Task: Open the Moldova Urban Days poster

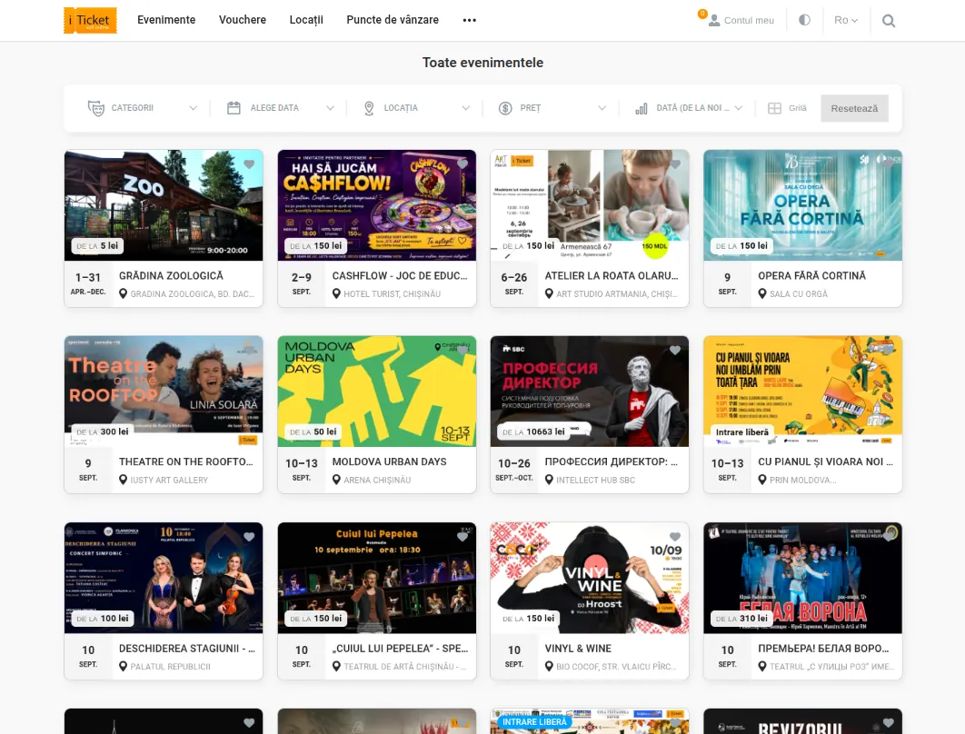Action: 377,392
